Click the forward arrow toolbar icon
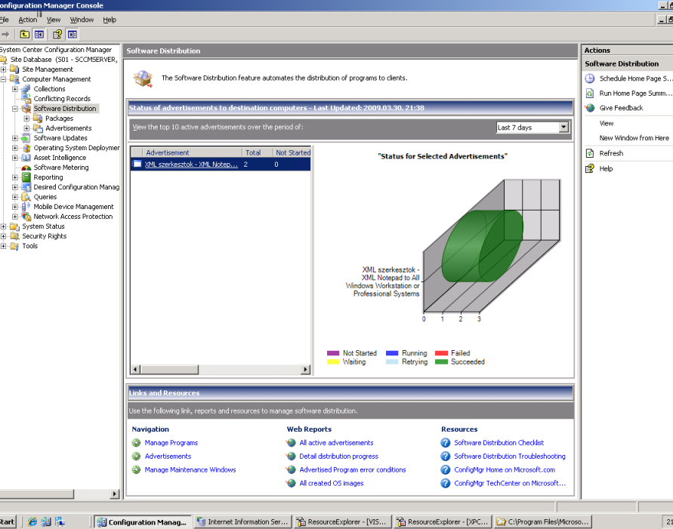673x529 pixels. [x=5, y=34]
